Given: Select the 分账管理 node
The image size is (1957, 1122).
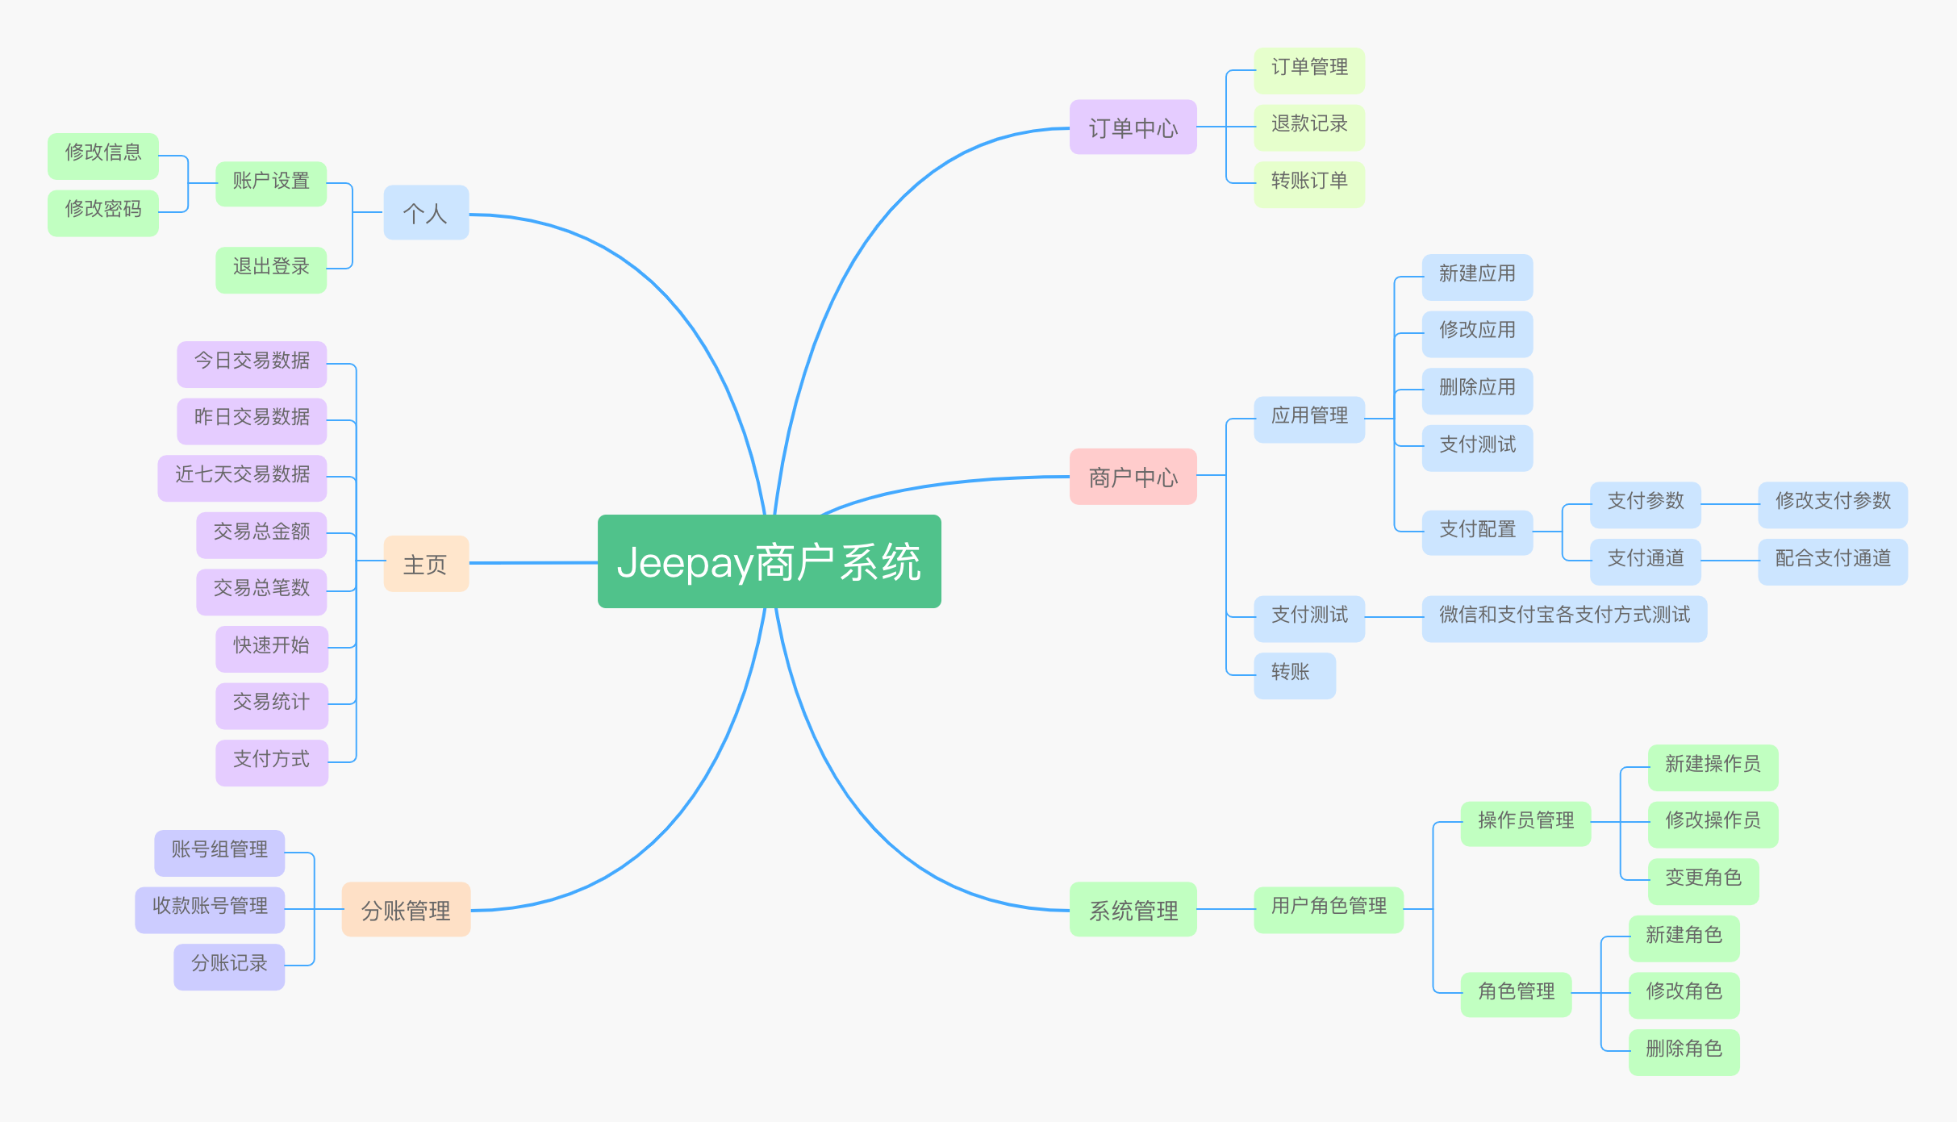Looking at the screenshot, I should (406, 910).
